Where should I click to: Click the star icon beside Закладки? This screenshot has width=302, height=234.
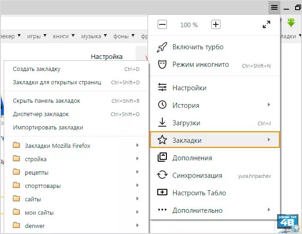coord(162,140)
